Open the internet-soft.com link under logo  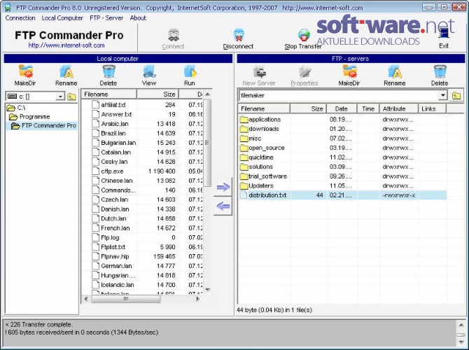click(66, 45)
